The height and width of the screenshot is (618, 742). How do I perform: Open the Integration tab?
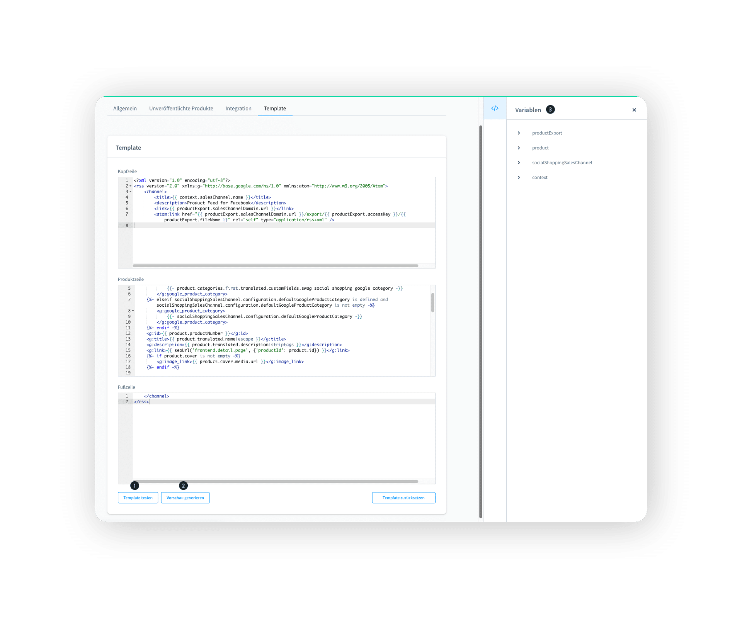[x=238, y=109]
